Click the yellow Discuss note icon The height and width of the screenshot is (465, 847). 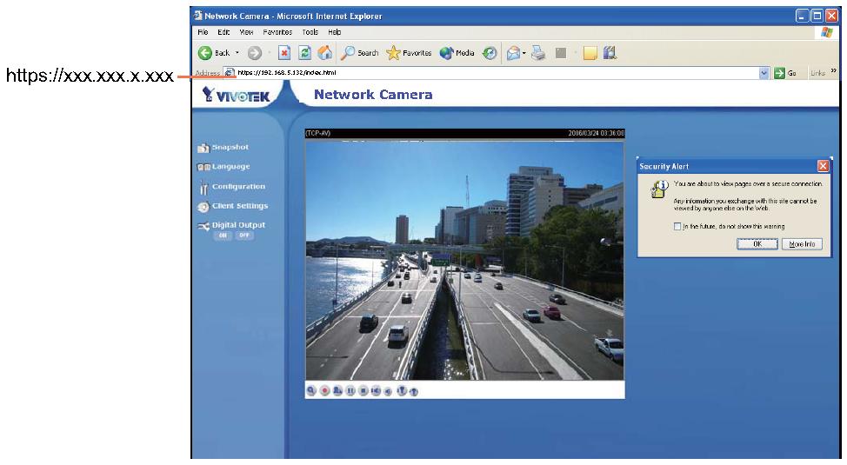(x=590, y=53)
